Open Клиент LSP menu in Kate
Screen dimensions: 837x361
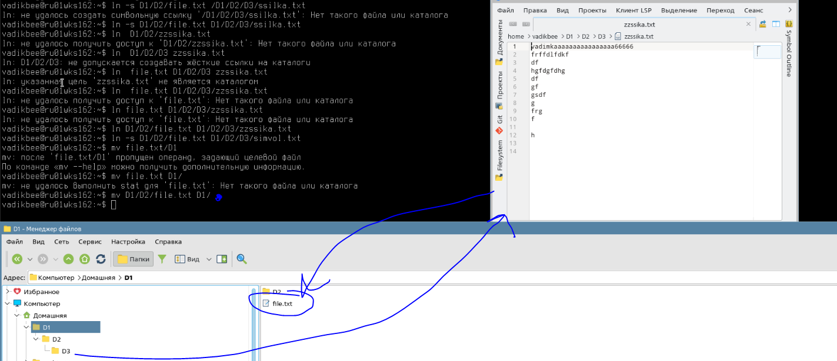pyautogui.click(x=635, y=11)
